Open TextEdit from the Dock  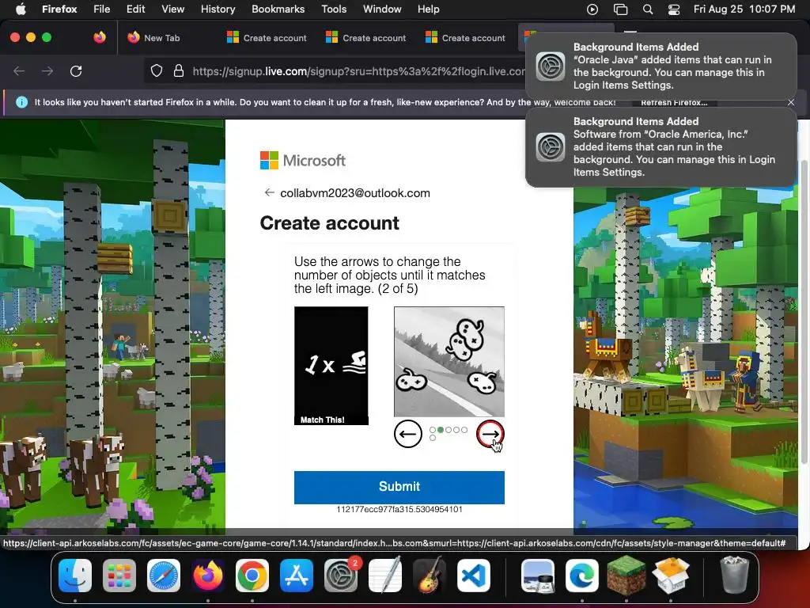(385, 576)
